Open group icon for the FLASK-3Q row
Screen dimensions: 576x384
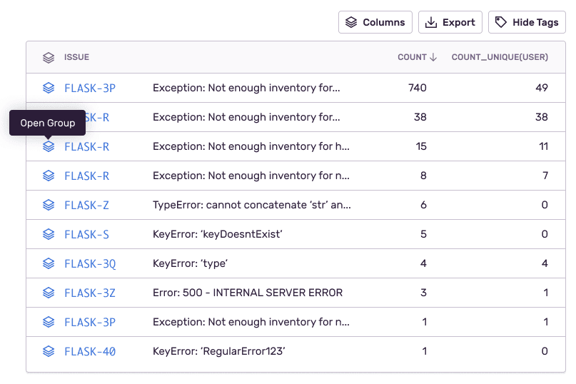point(49,263)
